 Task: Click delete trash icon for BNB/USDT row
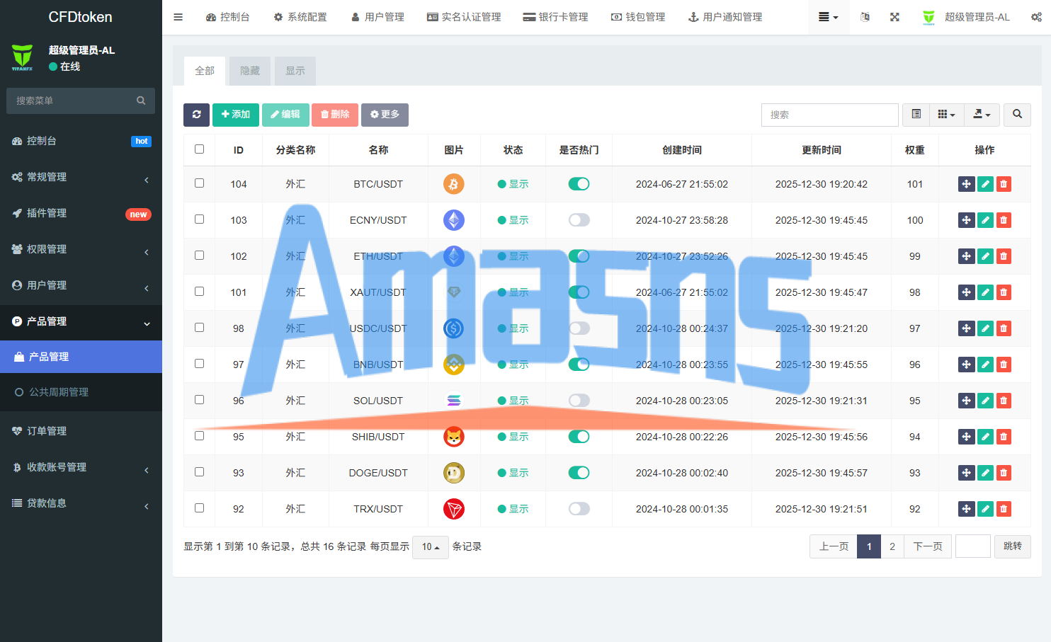1004,365
